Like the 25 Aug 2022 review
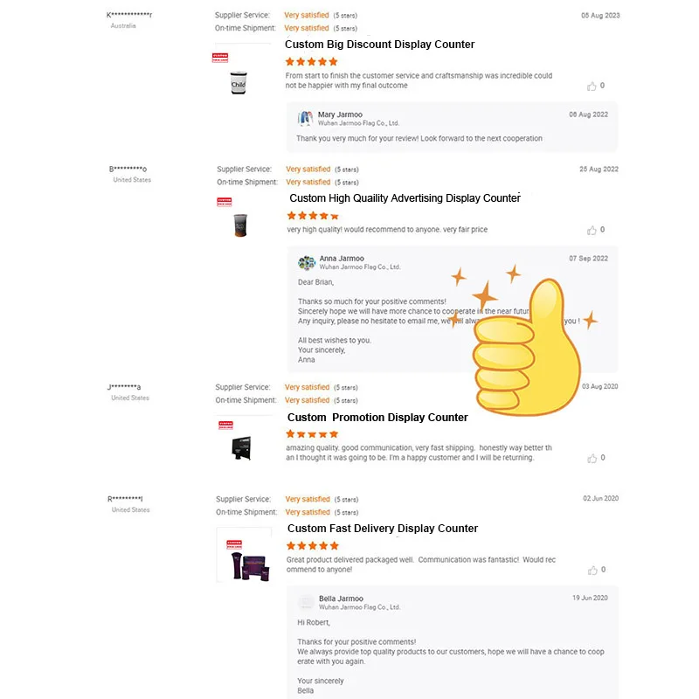The image size is (699, 699). 592,230
